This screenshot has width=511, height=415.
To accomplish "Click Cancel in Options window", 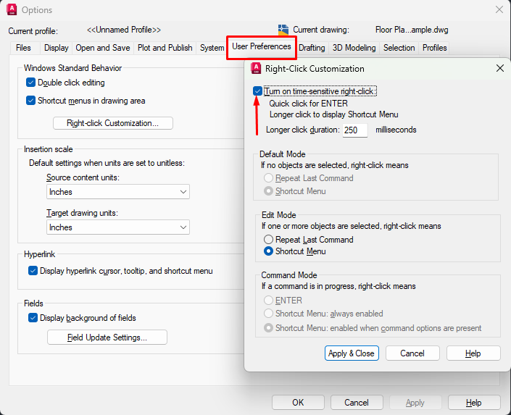I will 357,402.
